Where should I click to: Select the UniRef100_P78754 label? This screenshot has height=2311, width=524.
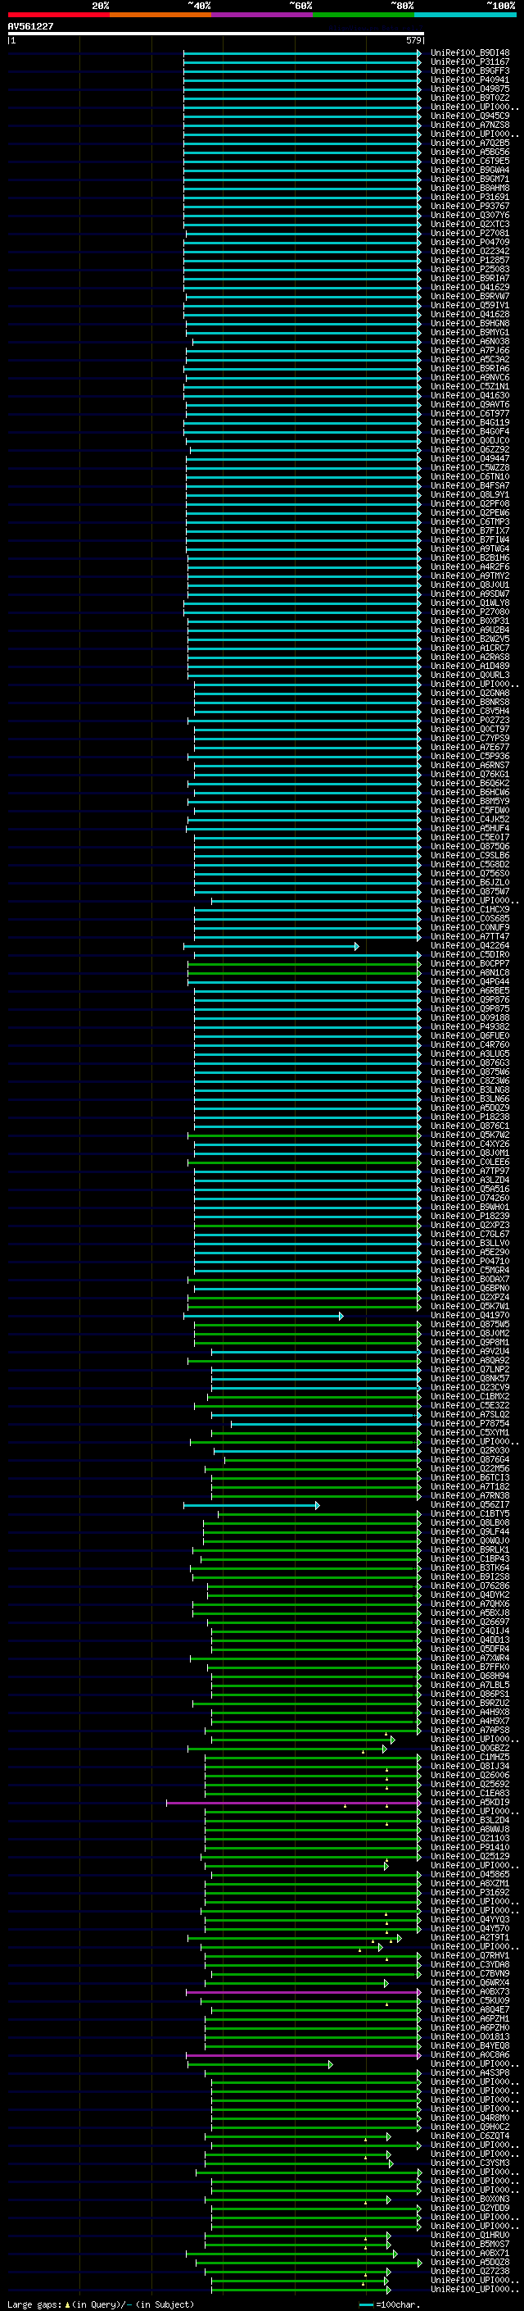click(470, 1424)
